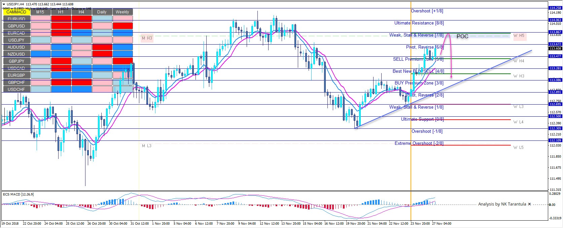Image resolution: width=563 pixels, height=228 pixels.
Task: Switch chart to GBPCHF pair button
Action: click(16, 82)
